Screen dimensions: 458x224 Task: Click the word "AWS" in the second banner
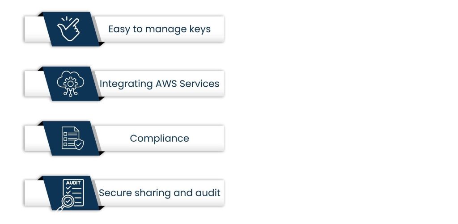165,84
